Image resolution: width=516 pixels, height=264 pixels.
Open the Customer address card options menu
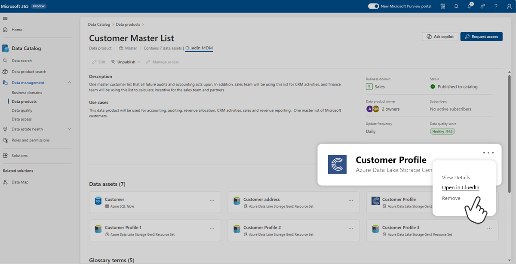click(x=350, y=200)
